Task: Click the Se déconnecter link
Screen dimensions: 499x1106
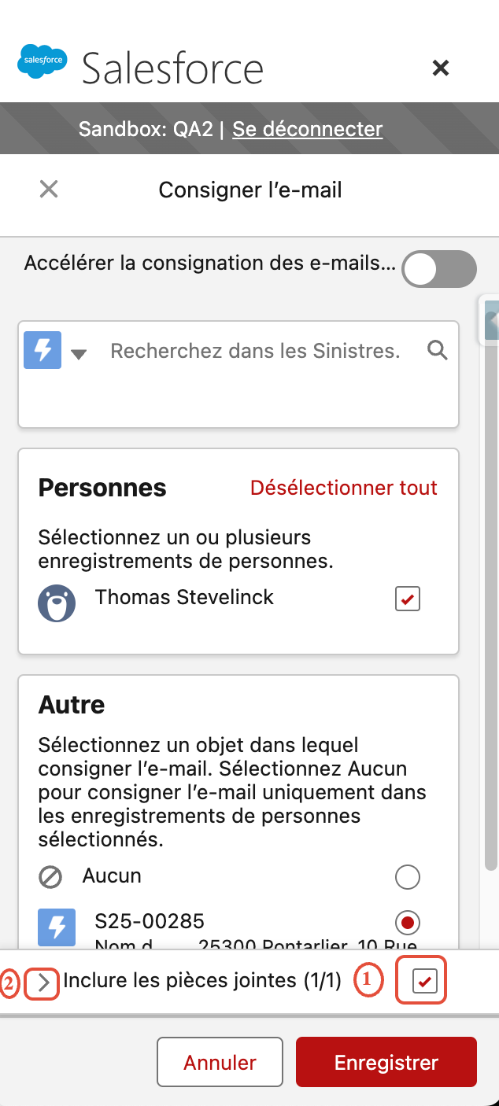Action: coord(308,129)
